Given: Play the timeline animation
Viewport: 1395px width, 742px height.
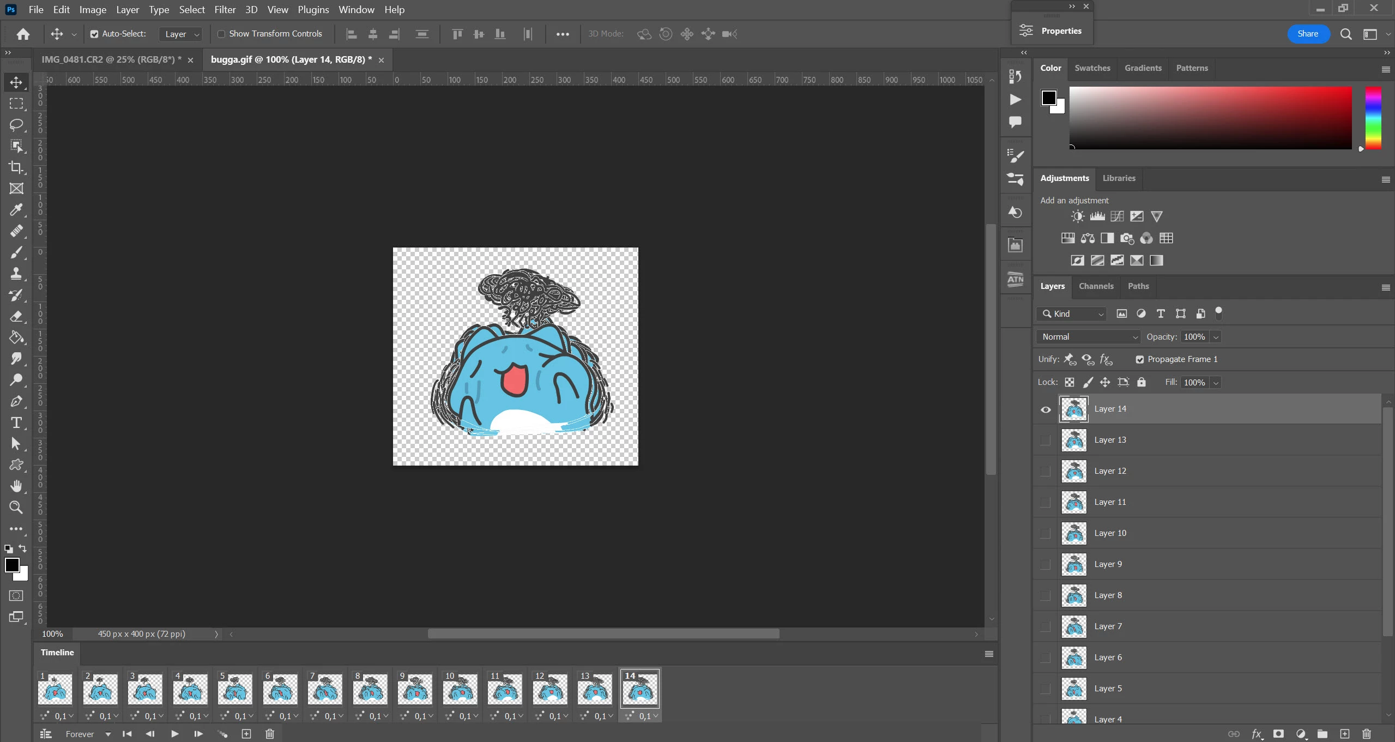Looking at the screenshot, I should (x=174, y=734).
